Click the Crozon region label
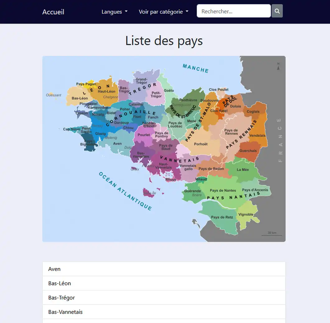The width and height of the screenshot is (330, 323). [82, 113]
